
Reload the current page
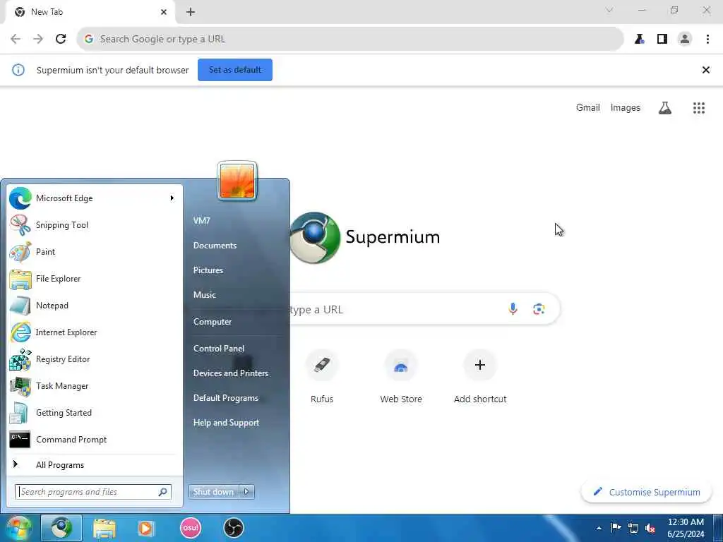[61, 39]
